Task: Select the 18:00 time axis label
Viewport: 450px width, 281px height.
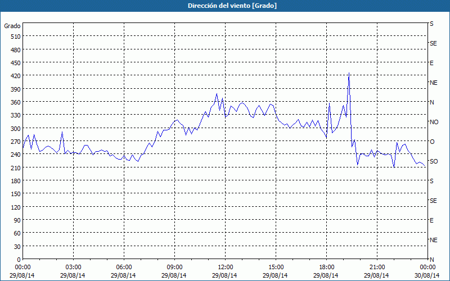Action: click(x=327, y=268)
